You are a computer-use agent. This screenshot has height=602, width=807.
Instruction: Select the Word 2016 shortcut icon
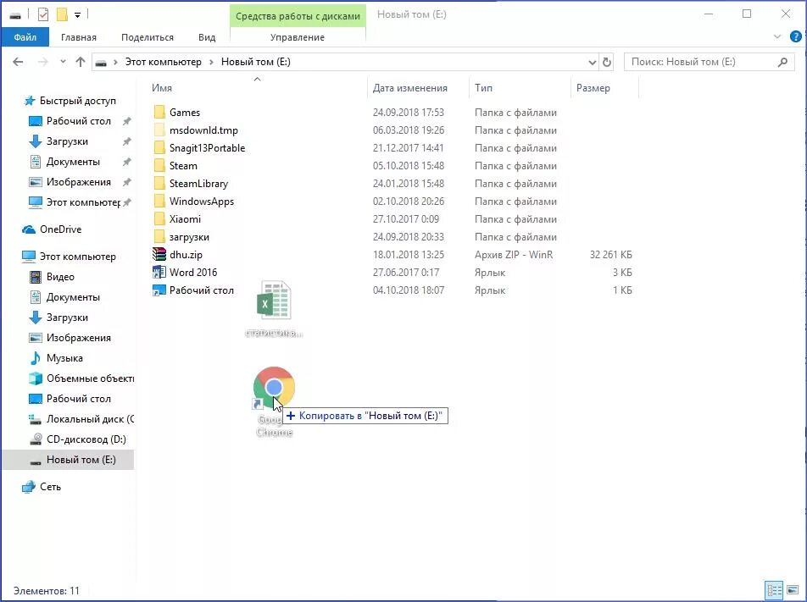159,272
